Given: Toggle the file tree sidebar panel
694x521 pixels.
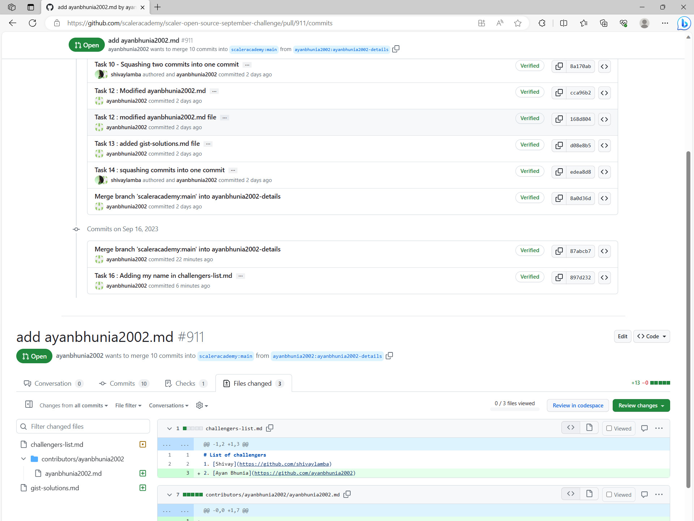Looking at the screenshot, I should (29, 405).
